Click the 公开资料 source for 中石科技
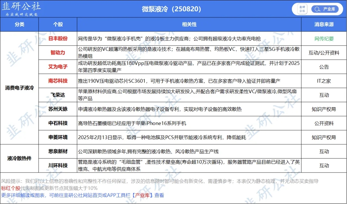Viewport: 347px width, 204px height. click(324, 123)
